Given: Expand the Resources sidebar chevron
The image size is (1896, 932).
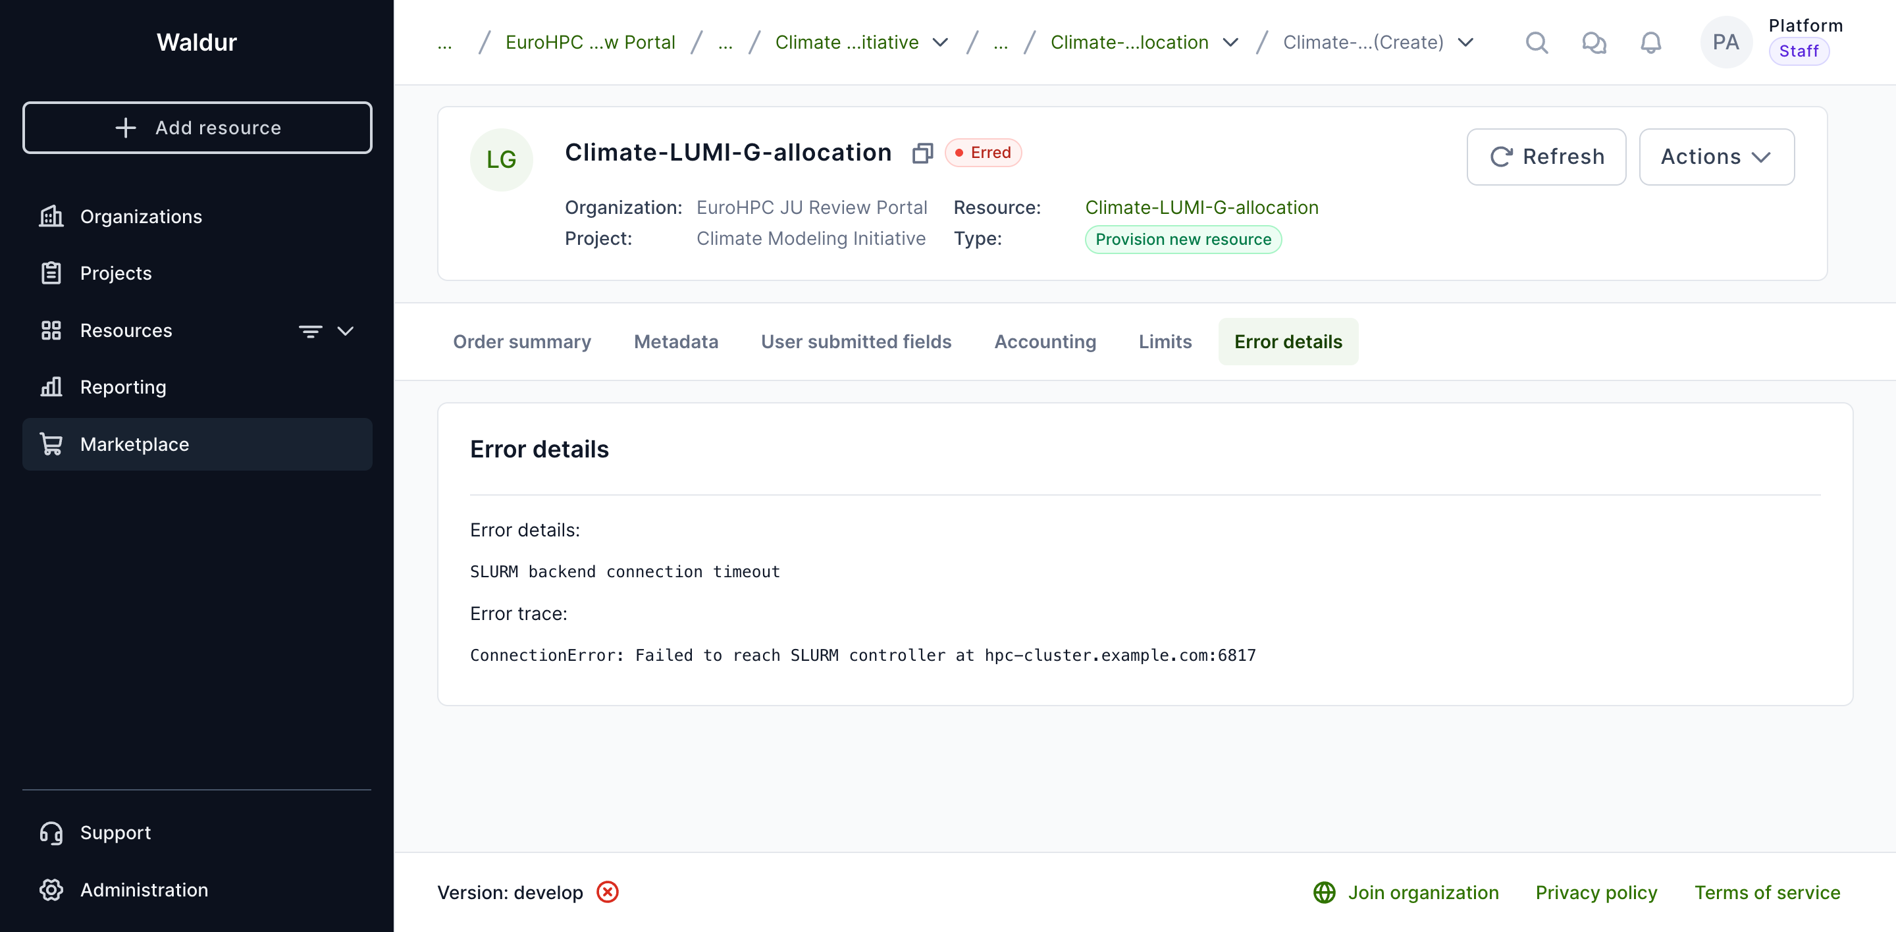Looking at the screenshot, I should 346,331.
